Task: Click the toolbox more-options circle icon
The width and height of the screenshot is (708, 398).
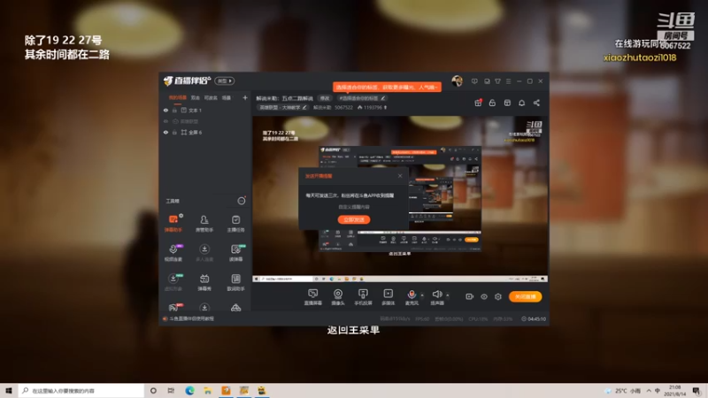Action: pos(242,201)
